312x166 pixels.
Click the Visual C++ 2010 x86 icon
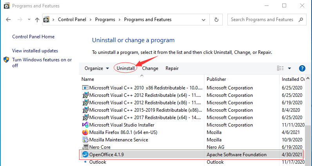(85, 88)
